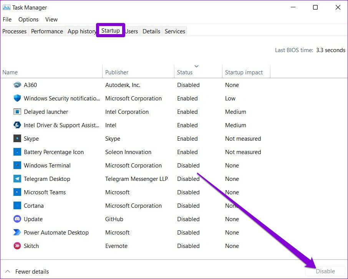The height and width of the screenshot is (279, 348).
Task: Switch to the Users tab
Action: [132, 31]
